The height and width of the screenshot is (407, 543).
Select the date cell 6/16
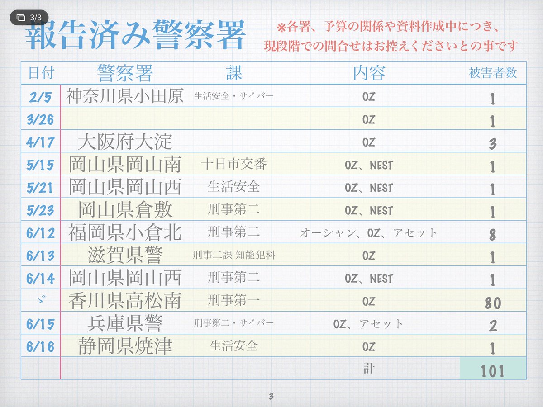point(40,346)
